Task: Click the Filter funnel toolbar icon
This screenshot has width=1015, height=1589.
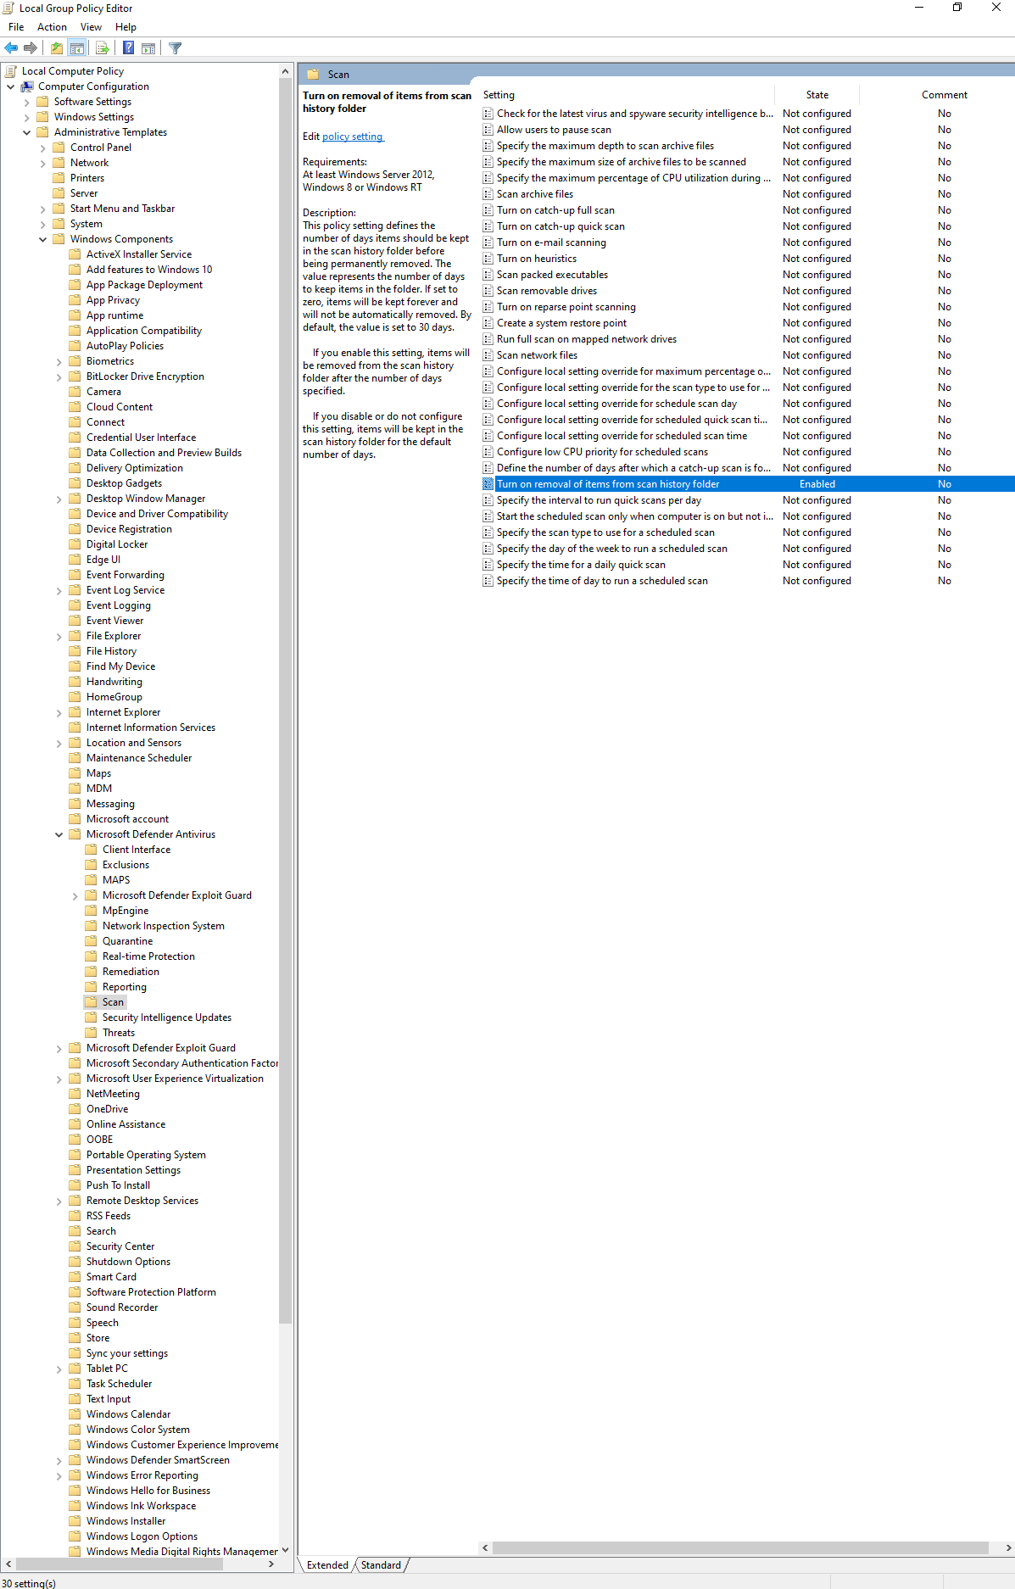Action: point(176,48)
